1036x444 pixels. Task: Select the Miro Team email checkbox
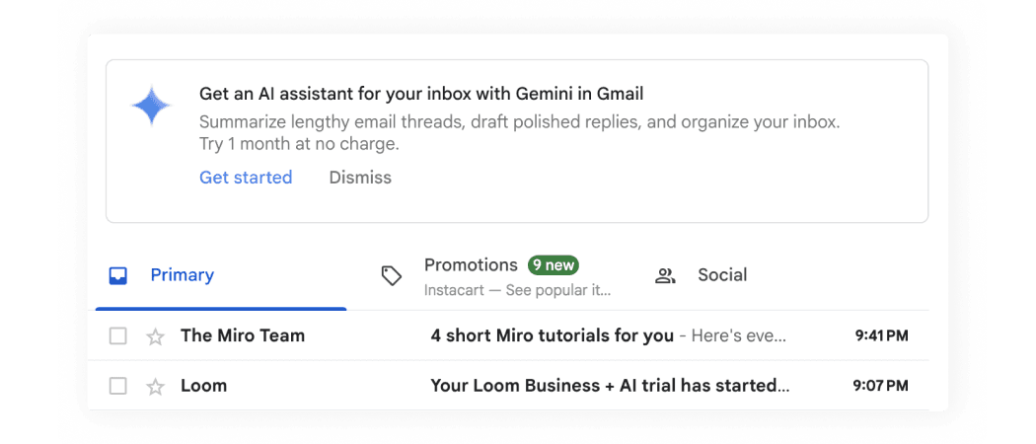[x=118, y=336]
